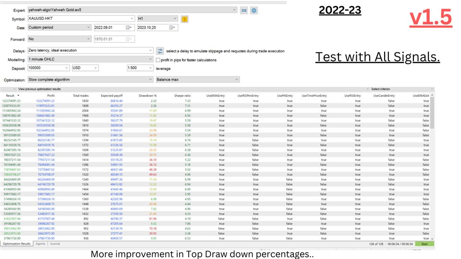
Task: Click profit value 108661882.49
Action: (x=45, y=116)
